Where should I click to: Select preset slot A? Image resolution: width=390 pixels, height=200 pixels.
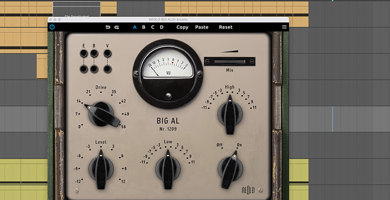click(x=135, y=27)
